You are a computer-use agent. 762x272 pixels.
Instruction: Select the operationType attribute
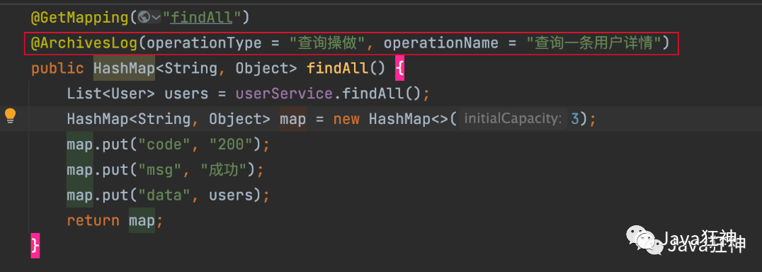204,44
